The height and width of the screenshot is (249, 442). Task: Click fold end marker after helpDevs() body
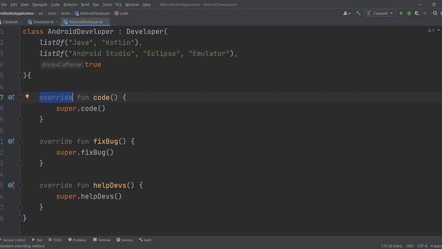point(20,207)
